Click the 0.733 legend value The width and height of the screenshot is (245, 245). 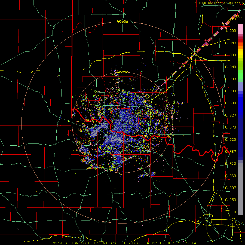tap(231, 91)
